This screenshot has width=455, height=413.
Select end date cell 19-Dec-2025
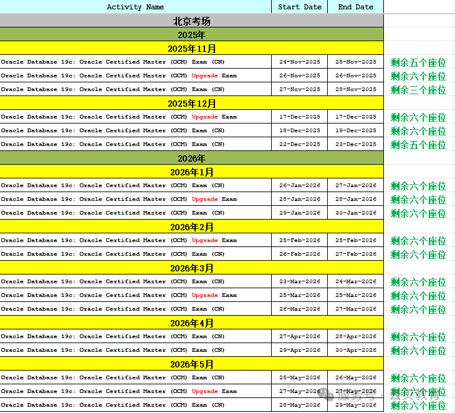(355, 130)
